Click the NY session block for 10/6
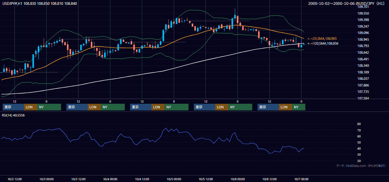The height and width of the screenshot is (182, 389). pyautogui.click(x=299, y=107)
